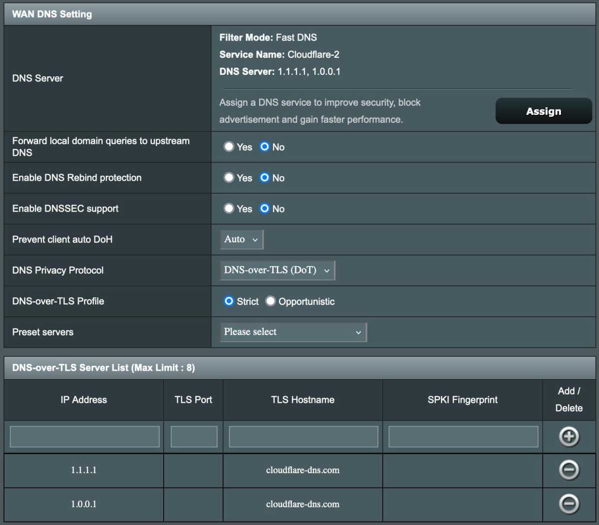Select No for DNSSEC support
The height and width of the screenshot is (525, 599).
265,209
